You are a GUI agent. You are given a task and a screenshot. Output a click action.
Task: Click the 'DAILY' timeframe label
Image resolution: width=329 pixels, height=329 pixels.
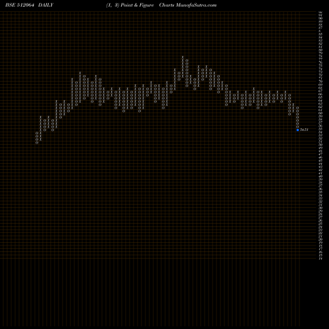pos(45,5)
